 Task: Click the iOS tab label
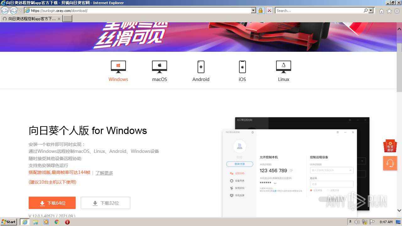point(242,79)
